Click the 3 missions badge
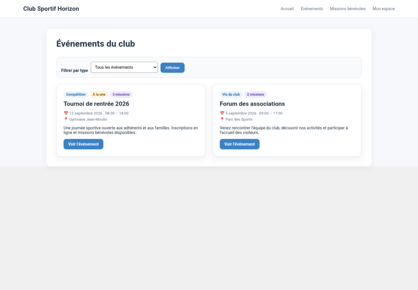The height and width of the screenshot is (290, 418). point(121,95)
